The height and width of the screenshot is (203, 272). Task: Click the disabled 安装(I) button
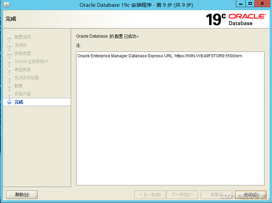tap(216, 195)
